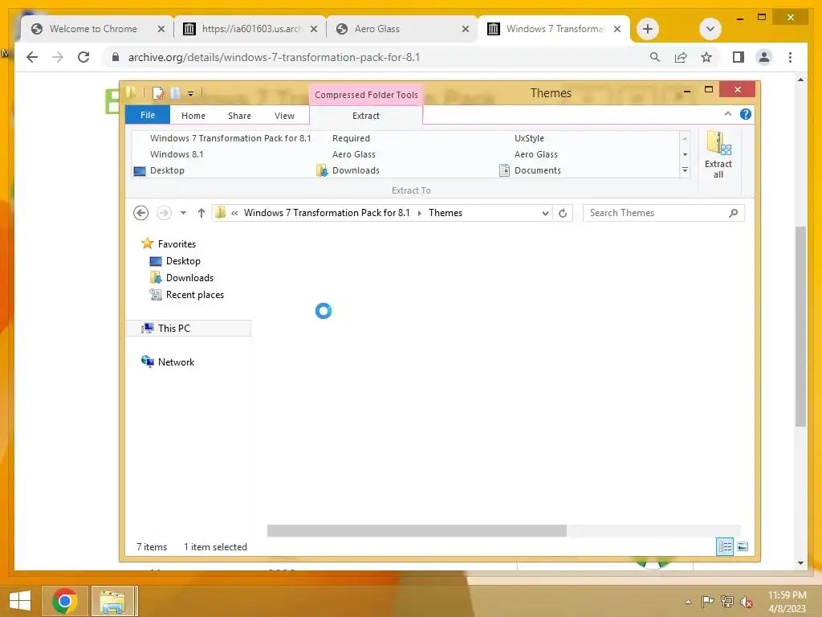Click the New folder icon in quick access toolbar
This screenshot has width=822, height=617.
176,93
